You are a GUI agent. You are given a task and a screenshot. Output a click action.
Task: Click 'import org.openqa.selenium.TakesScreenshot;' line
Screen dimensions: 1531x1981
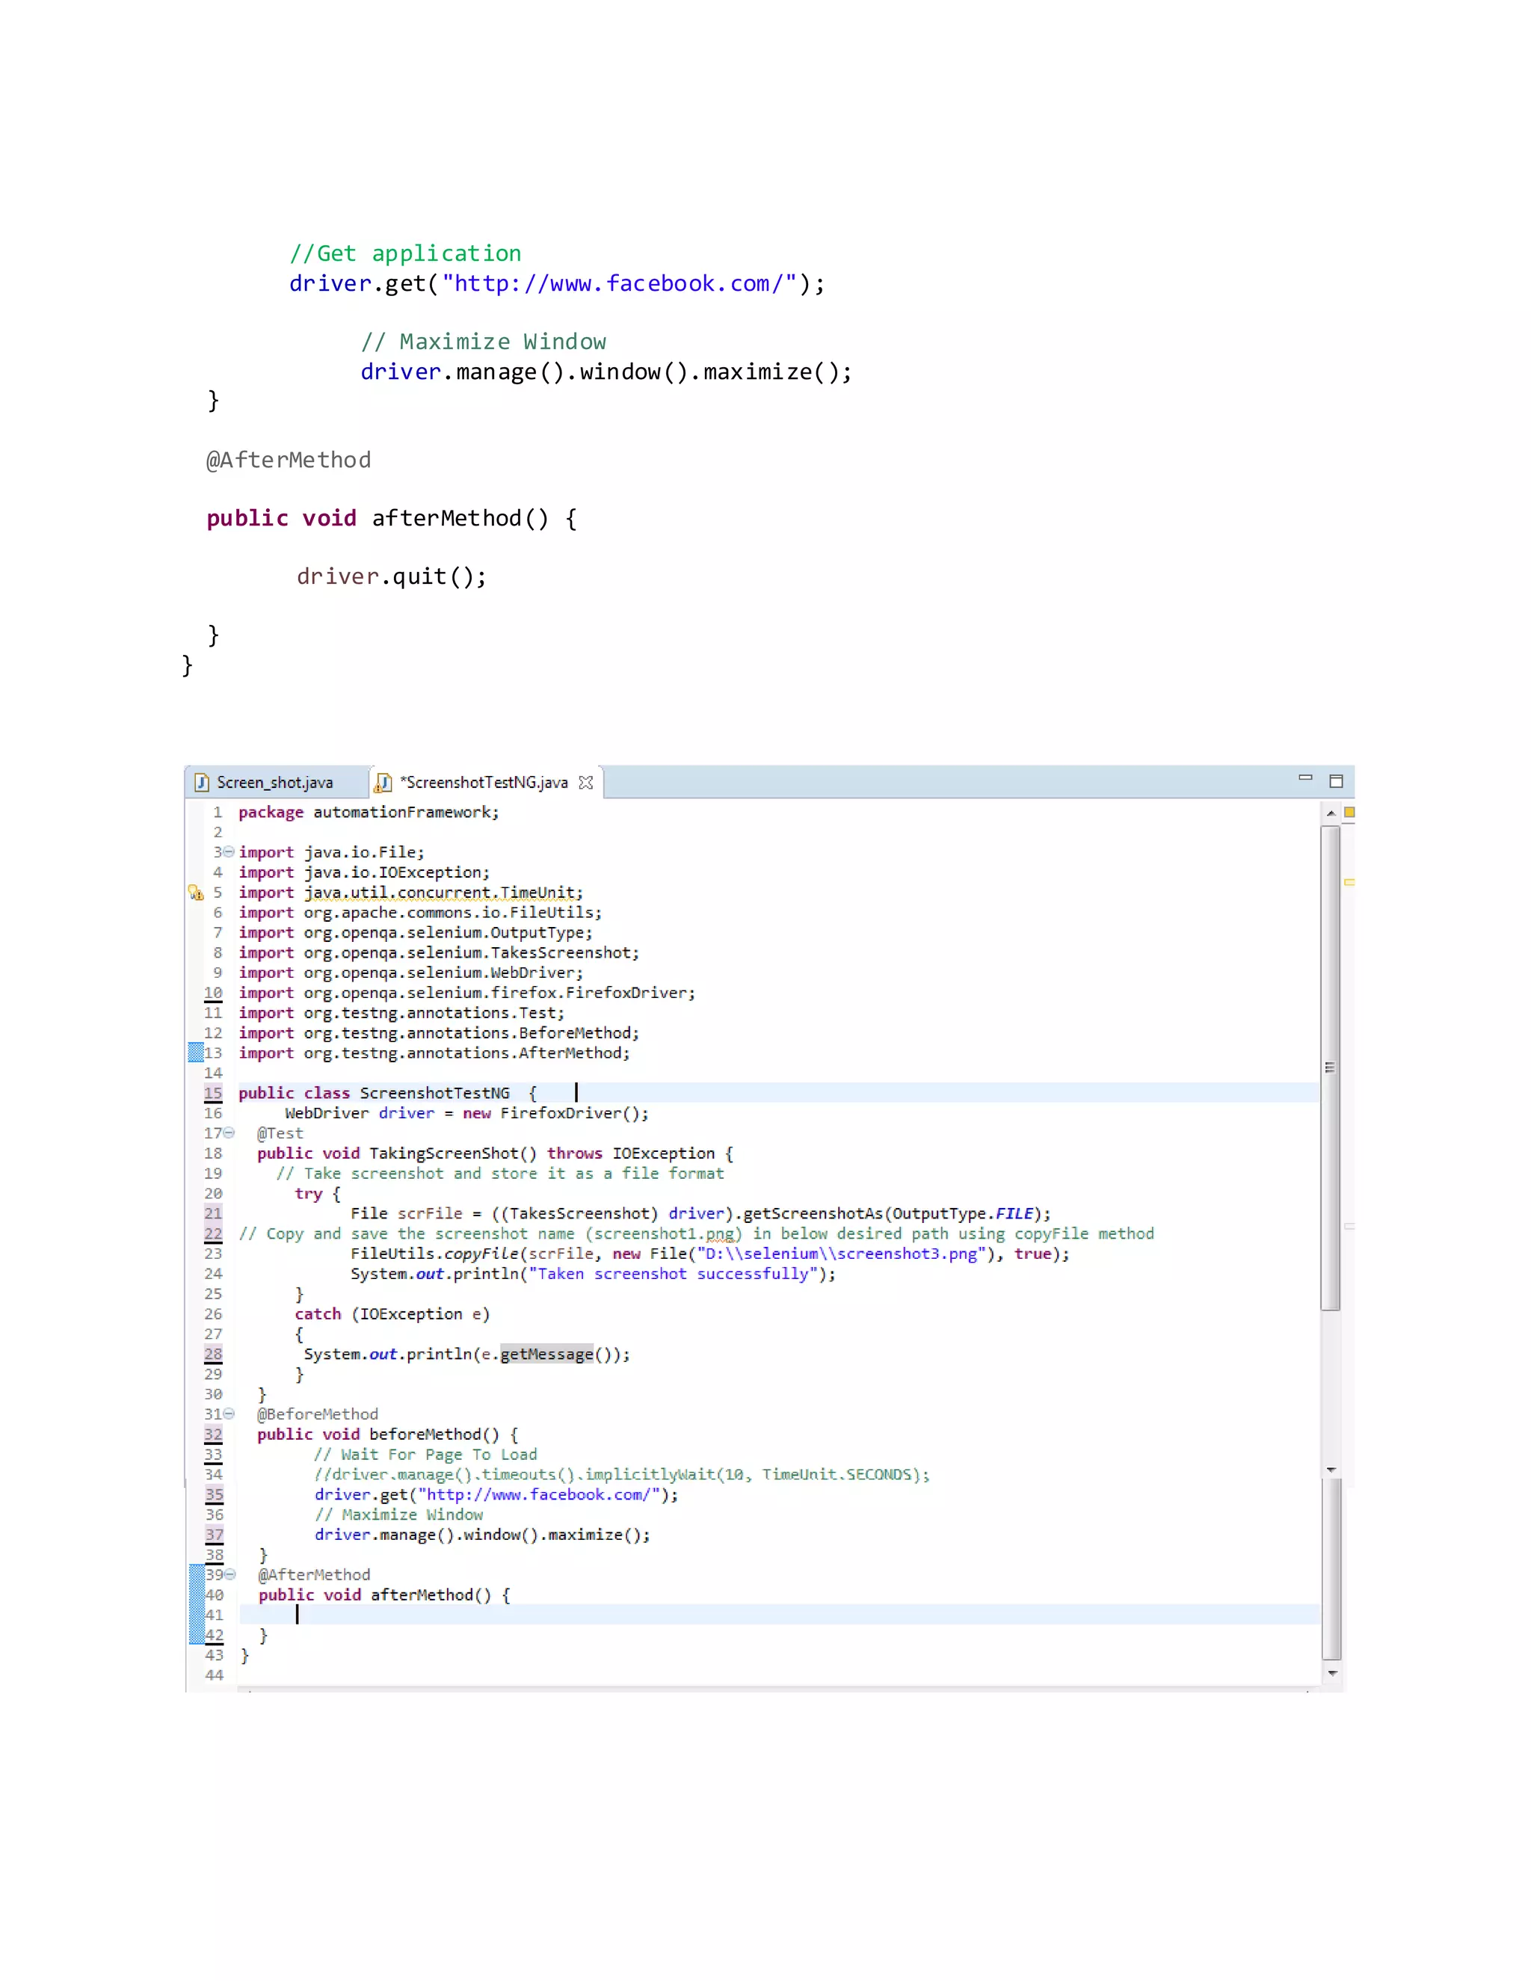(439, 952)
